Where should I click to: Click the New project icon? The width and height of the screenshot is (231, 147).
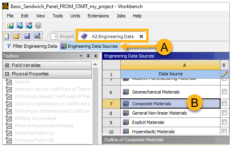pyautogui.click(x=6, y=36)
